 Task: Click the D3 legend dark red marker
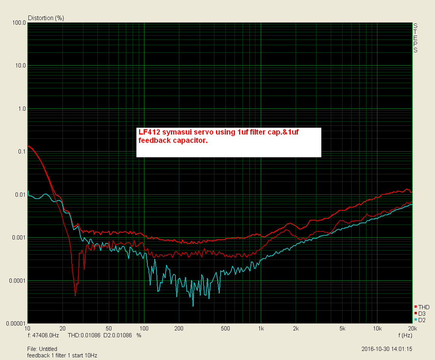coord(416,313)
